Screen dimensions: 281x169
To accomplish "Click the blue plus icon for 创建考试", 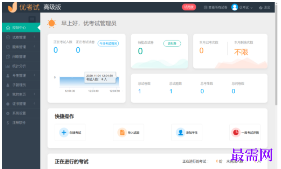I will click(64, 132).
